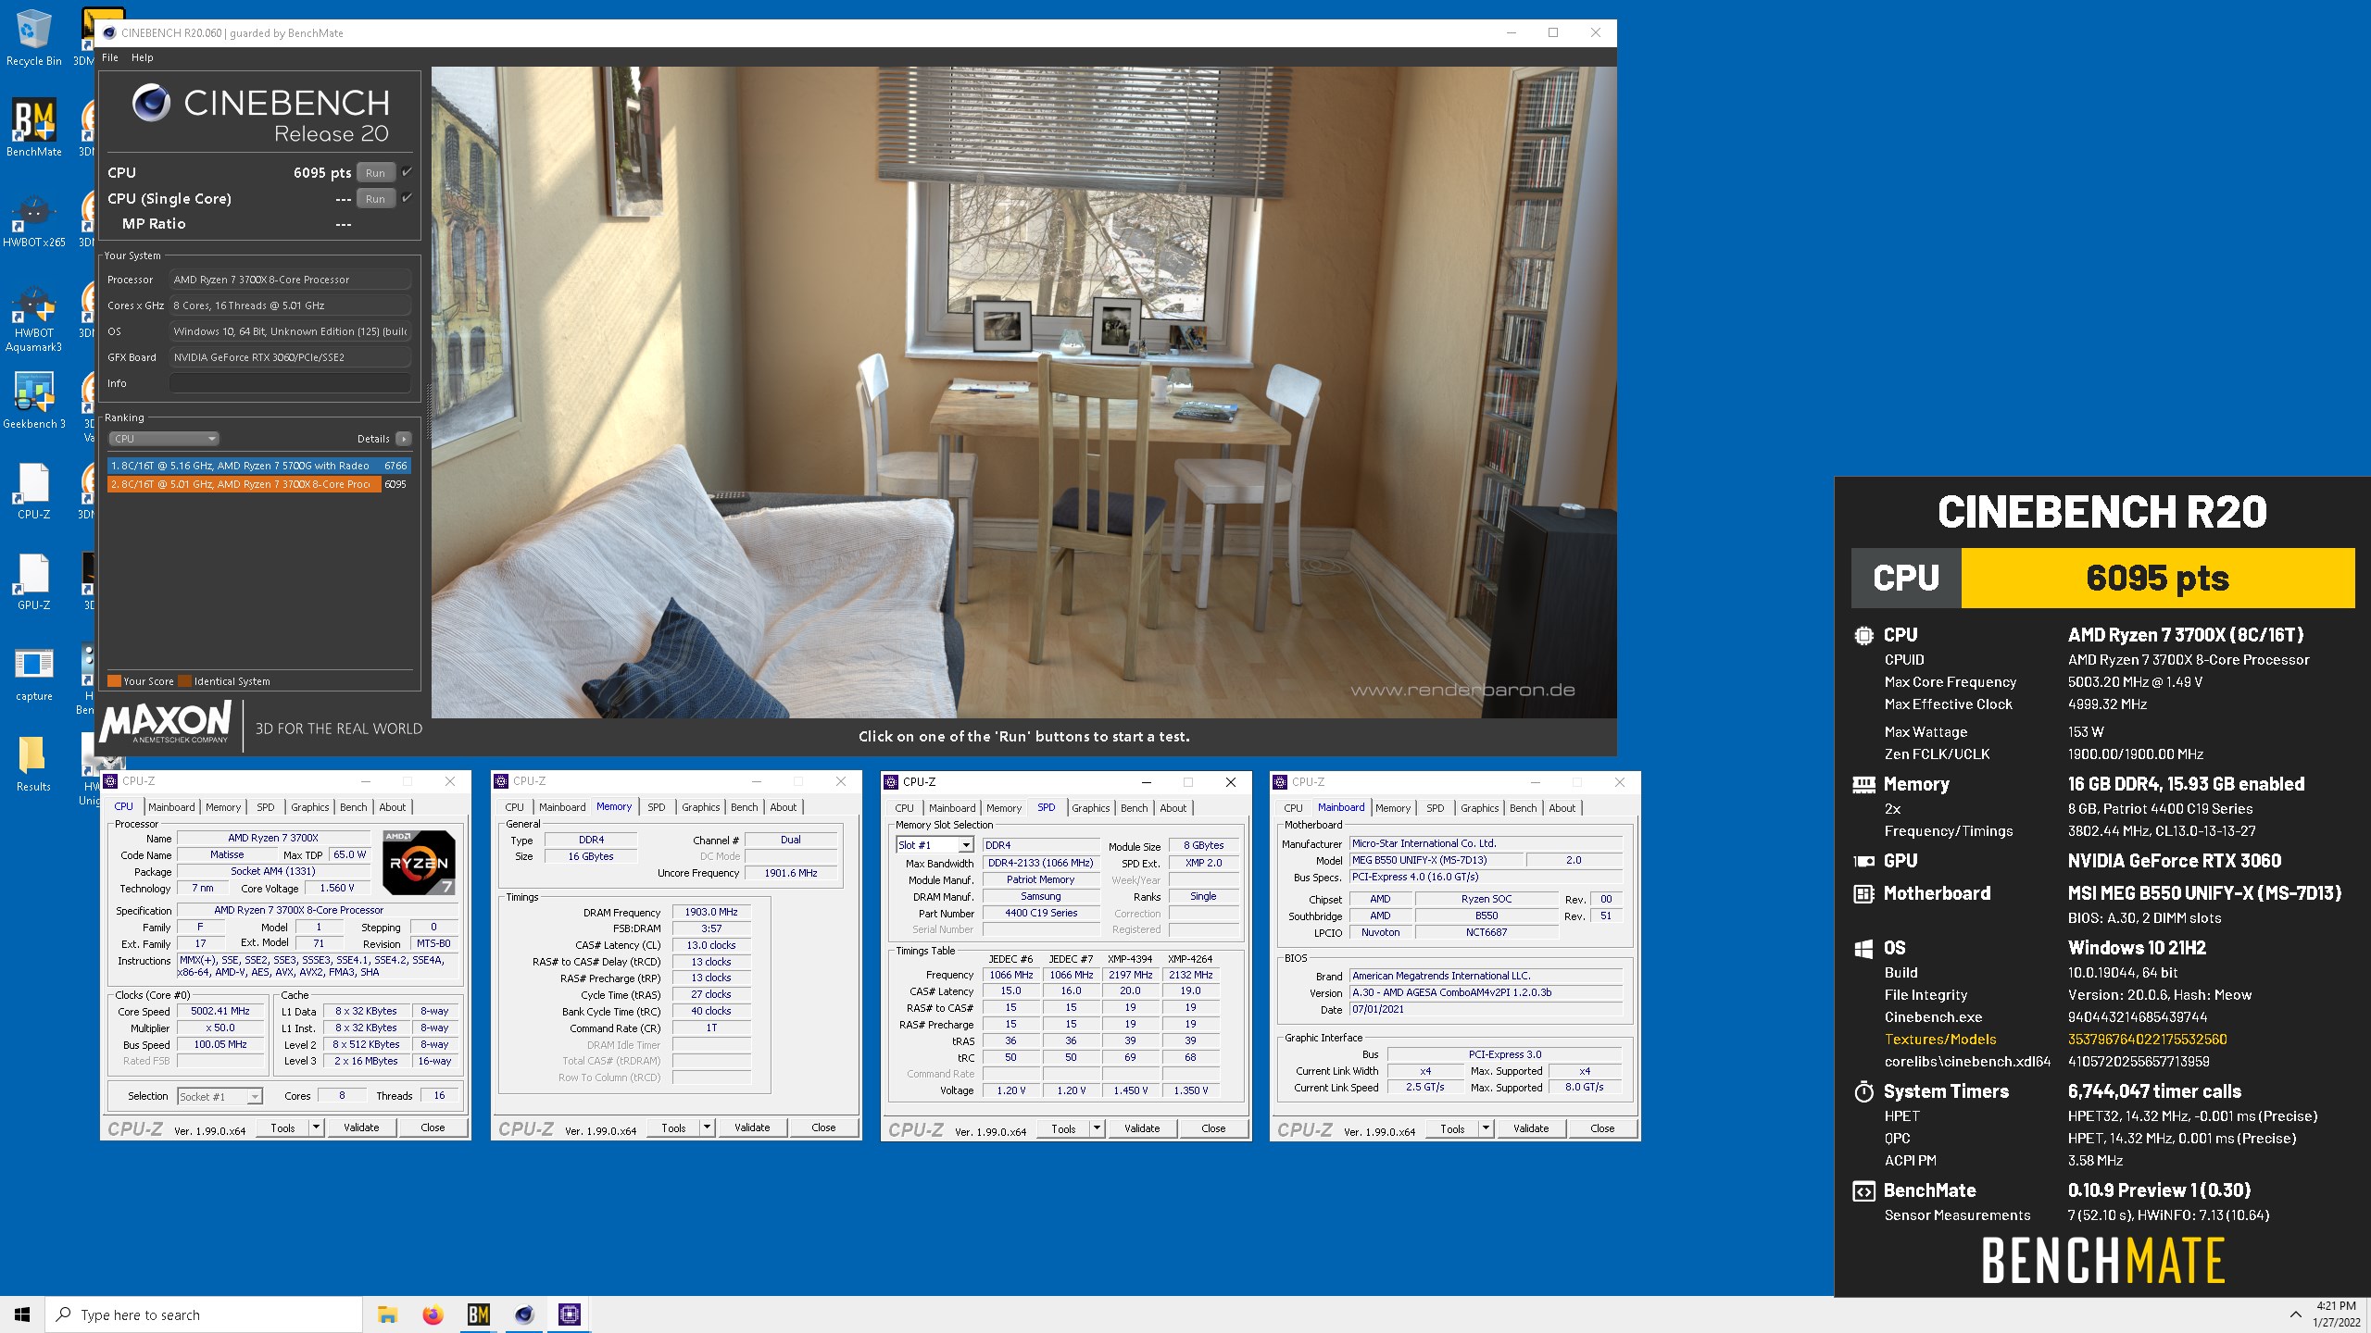The width and height of the screenshot is (2371, 1333).
Task: Open Bench tab in first CPU-Z
Action: 354,807
